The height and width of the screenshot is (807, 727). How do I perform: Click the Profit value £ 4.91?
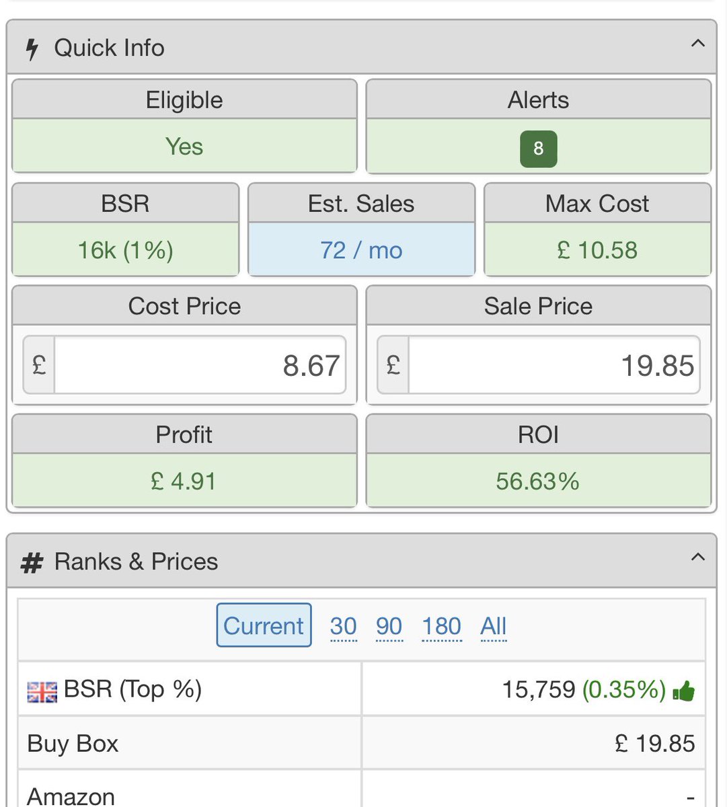(184, 481)
